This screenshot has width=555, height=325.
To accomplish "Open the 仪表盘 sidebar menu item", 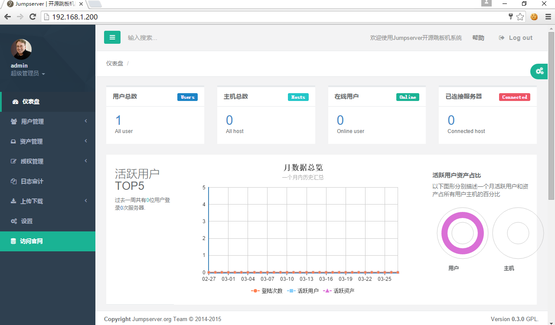I will (48, 102).
